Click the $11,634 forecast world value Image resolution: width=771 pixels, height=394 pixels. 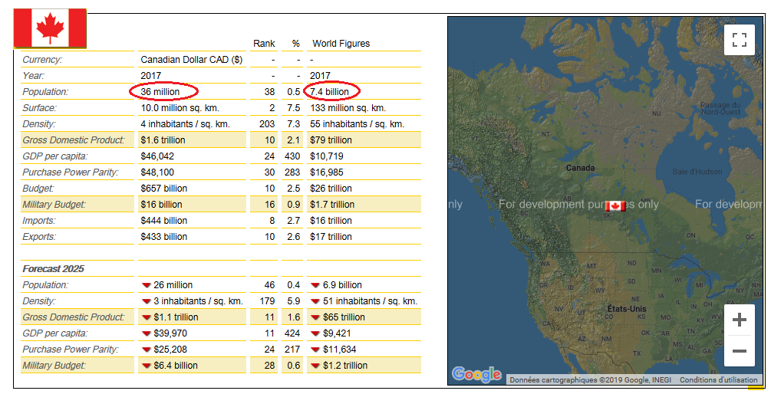(339, 350)
